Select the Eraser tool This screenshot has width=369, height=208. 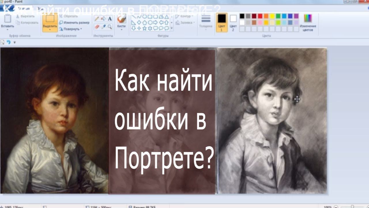(x=97, y=27)
